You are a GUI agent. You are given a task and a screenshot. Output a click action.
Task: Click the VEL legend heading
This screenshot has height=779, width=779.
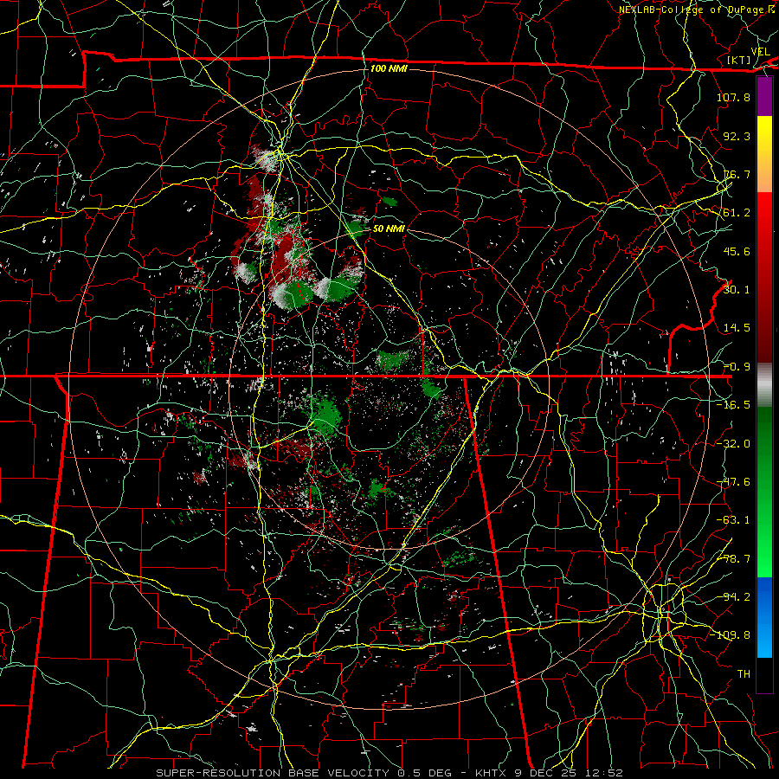(x=760, y=52)
